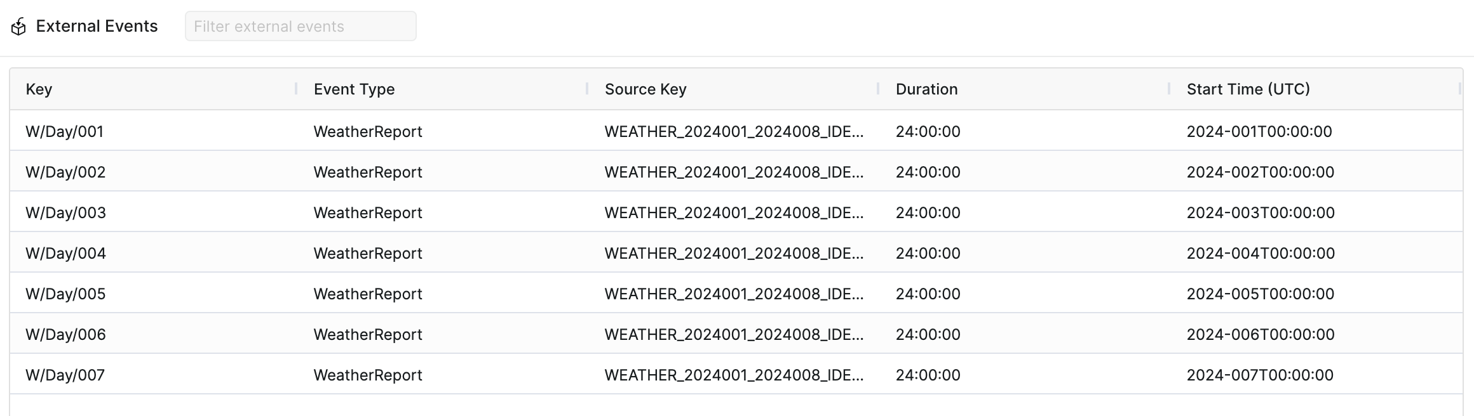1474x416 pixels.
Task: Click the Duration value in row W/Day/002
Action: point(928,172)
